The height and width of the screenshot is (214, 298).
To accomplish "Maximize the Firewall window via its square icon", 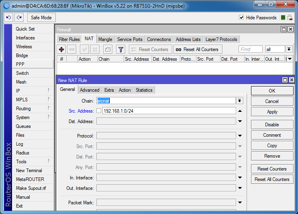I will 284,29.
